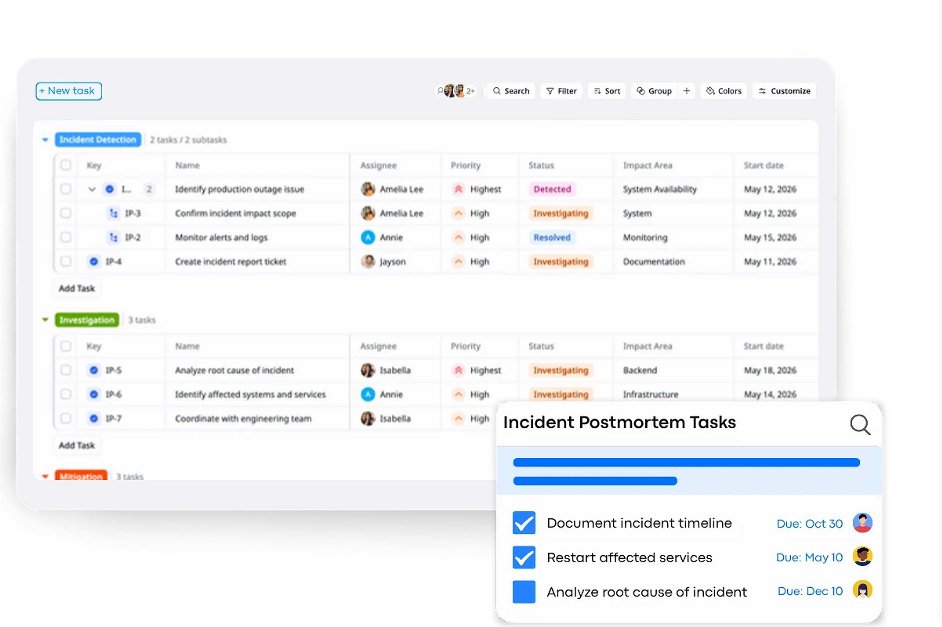Click the Sort button
This screenshot has height=627, width=942.
tap(607, 91)
